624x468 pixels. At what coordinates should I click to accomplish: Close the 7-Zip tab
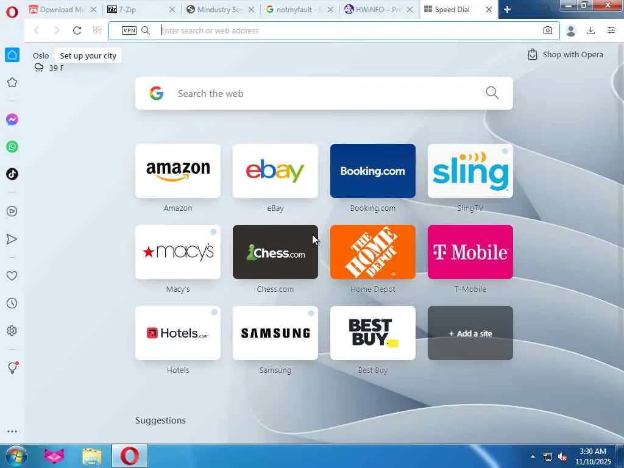[x=172, y=10]
